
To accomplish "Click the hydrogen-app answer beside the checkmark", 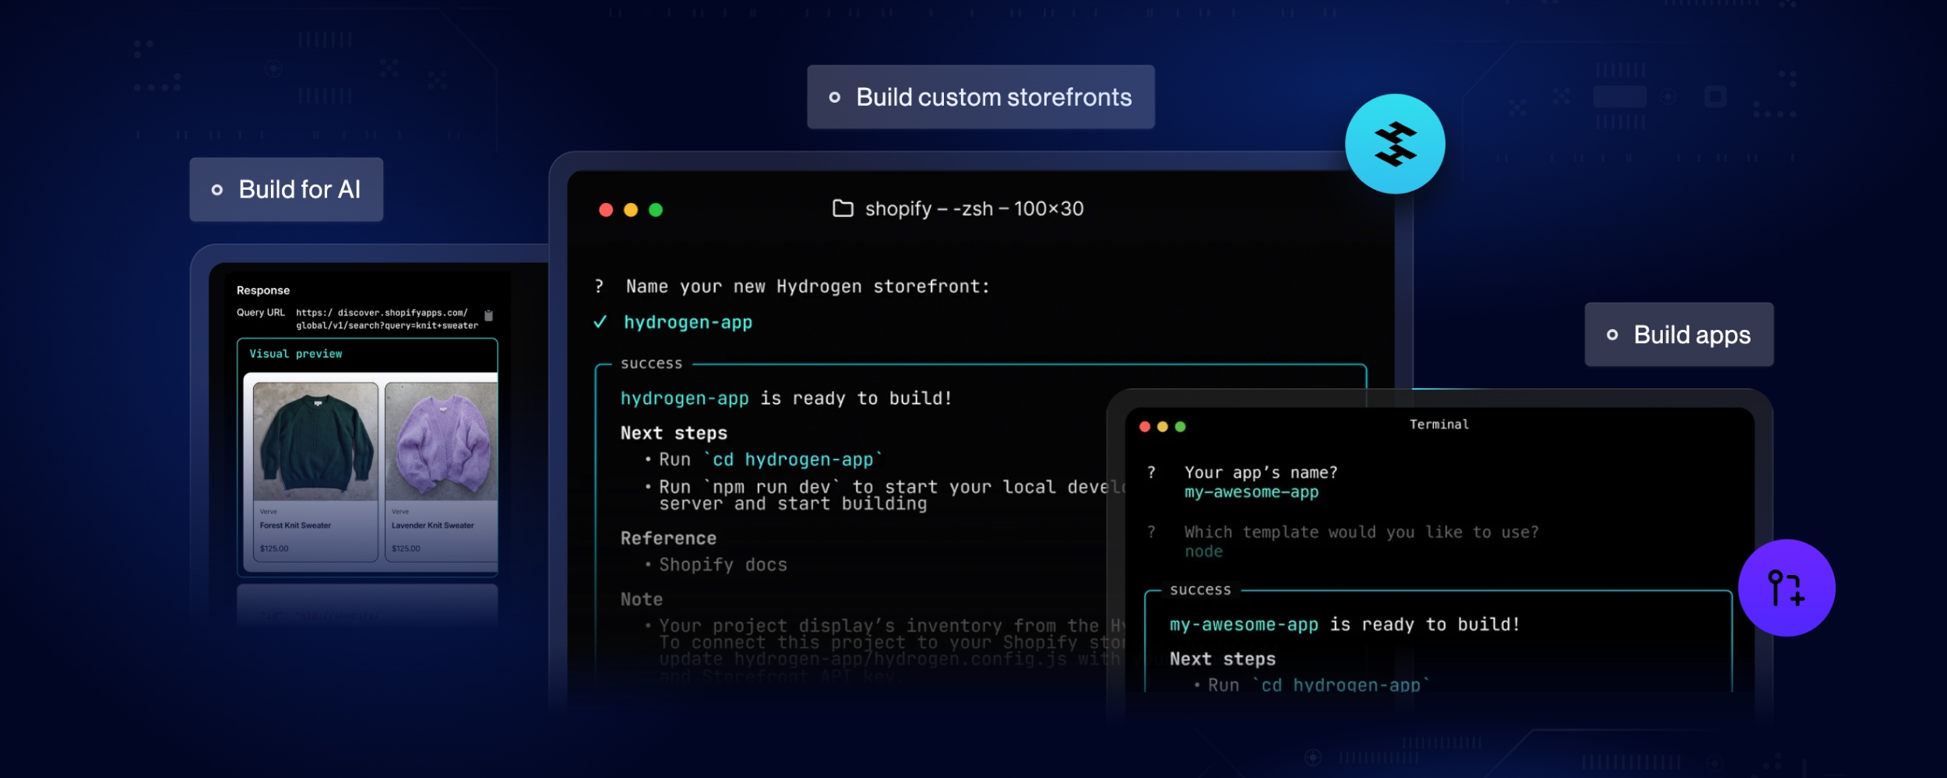I will point(688,322).
